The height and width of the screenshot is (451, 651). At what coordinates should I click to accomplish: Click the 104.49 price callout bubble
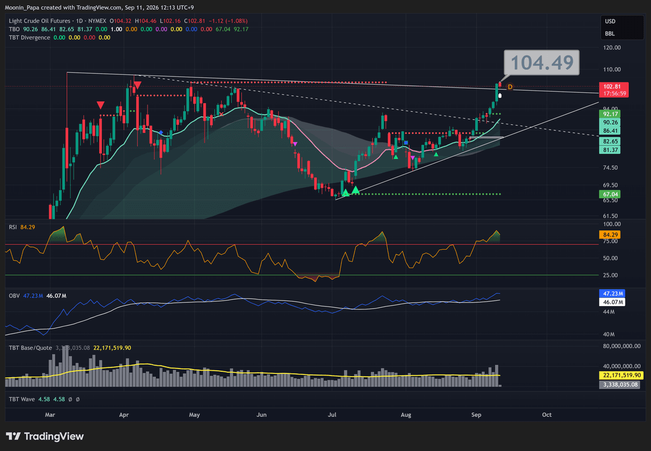pyautogui.click(x=541, y=62)
